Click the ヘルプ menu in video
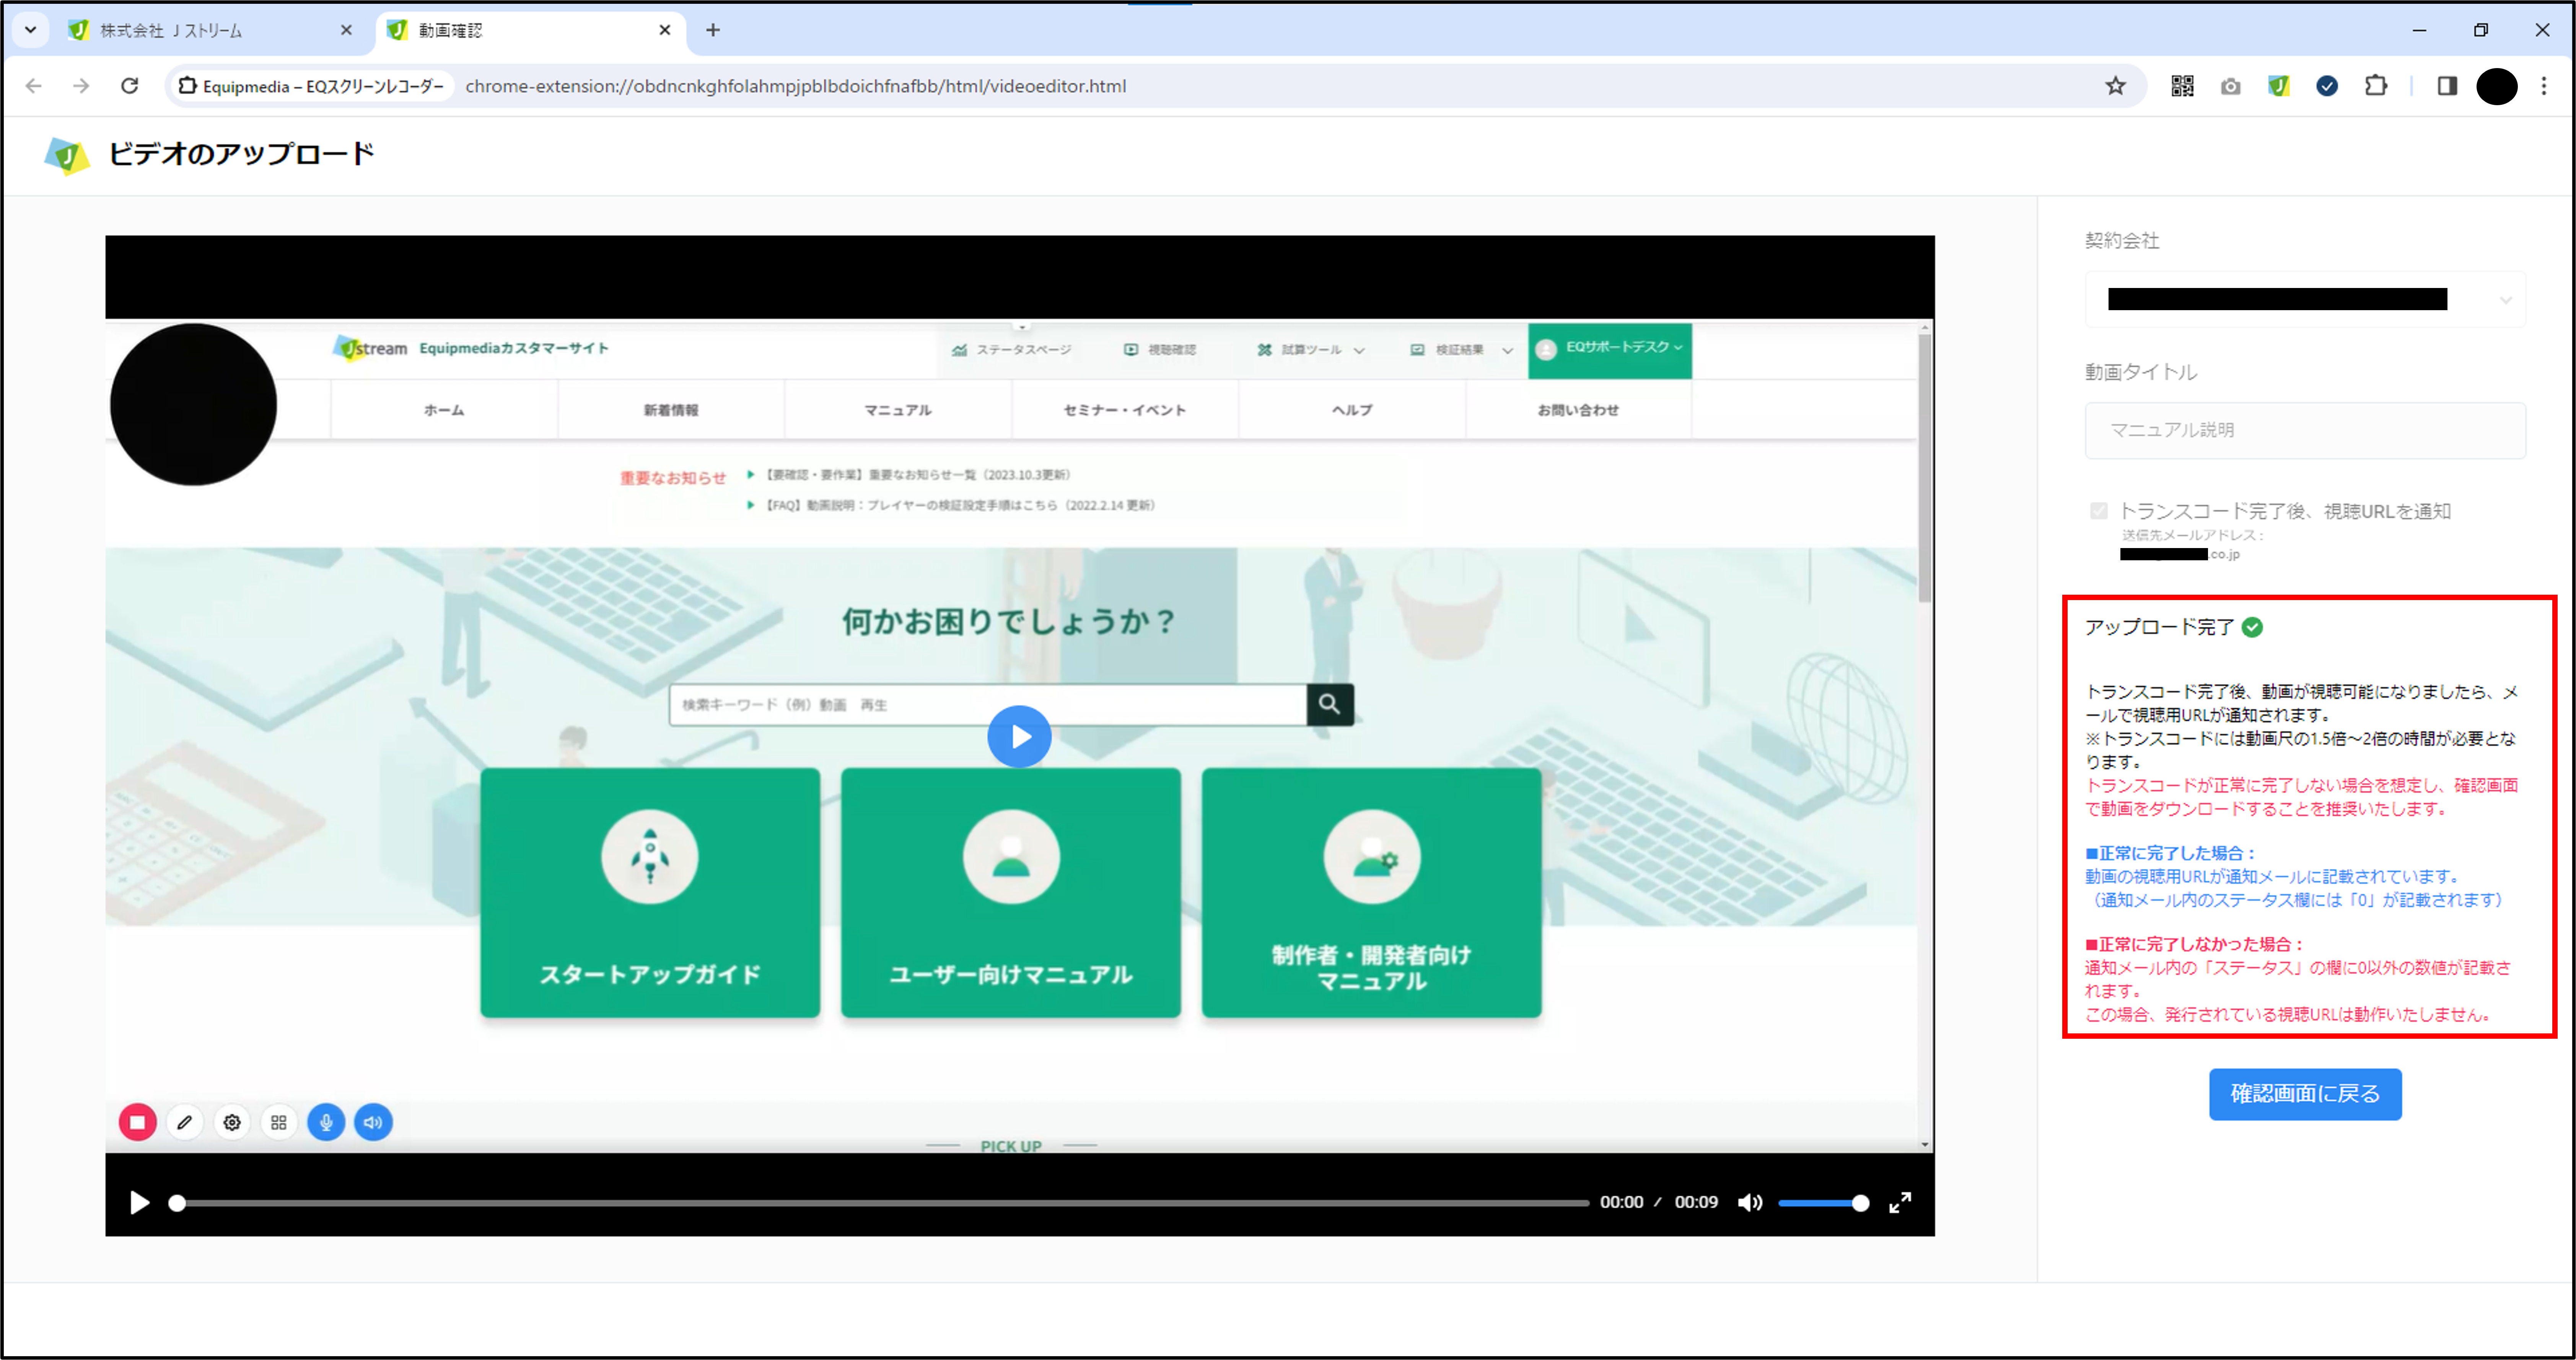The image size is (2576, 1360). click(x=1352, y=410)
